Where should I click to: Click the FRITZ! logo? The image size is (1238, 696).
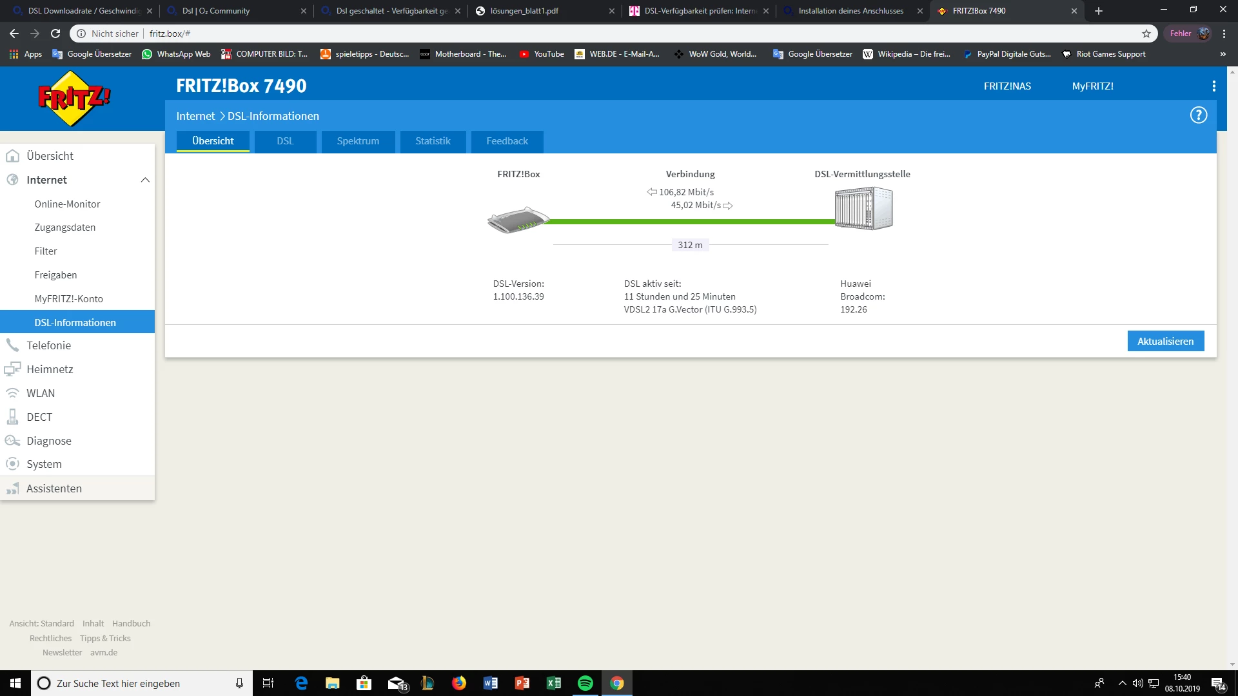pos(74,99)
